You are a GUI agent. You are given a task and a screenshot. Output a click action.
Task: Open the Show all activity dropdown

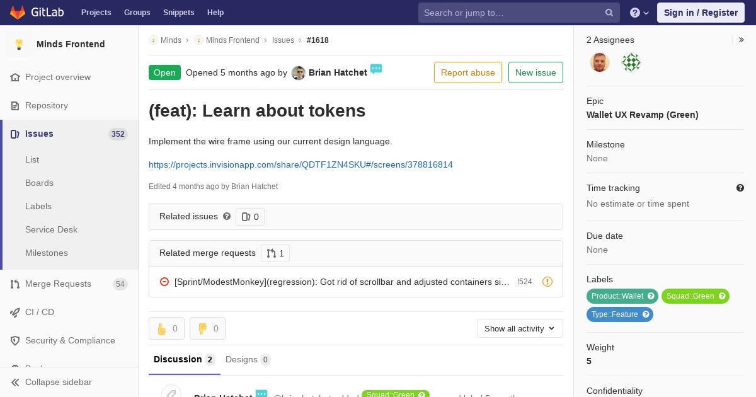click(520, 328)
